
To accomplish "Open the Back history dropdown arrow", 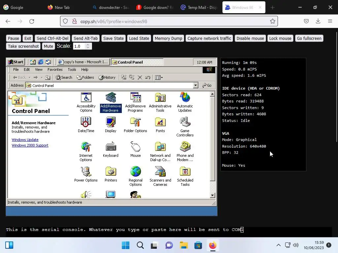I will click(29, 77).
